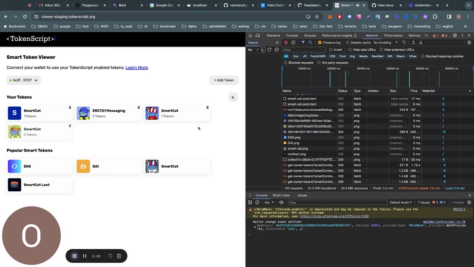Refresh the Search panel results
474x267 pixels.
pyautogui.click(x=269, y=49)
